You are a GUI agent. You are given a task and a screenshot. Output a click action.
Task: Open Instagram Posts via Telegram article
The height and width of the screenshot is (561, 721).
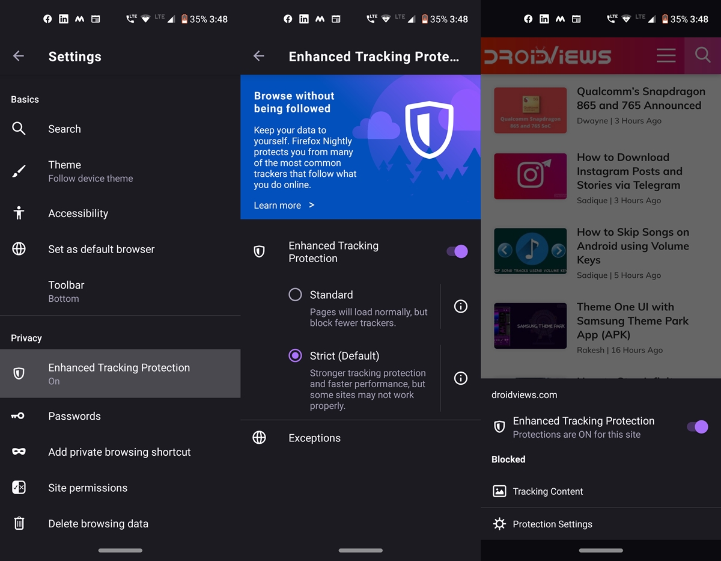tap(630, 171)
